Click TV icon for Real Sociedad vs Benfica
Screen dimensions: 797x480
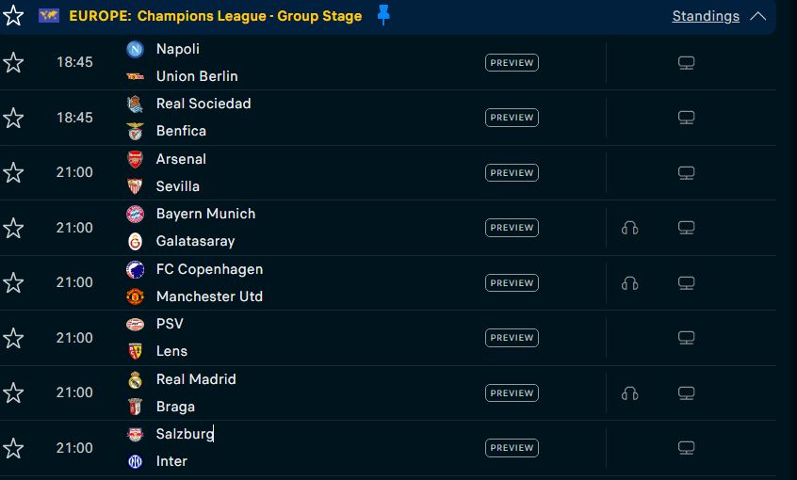(686, 118)
